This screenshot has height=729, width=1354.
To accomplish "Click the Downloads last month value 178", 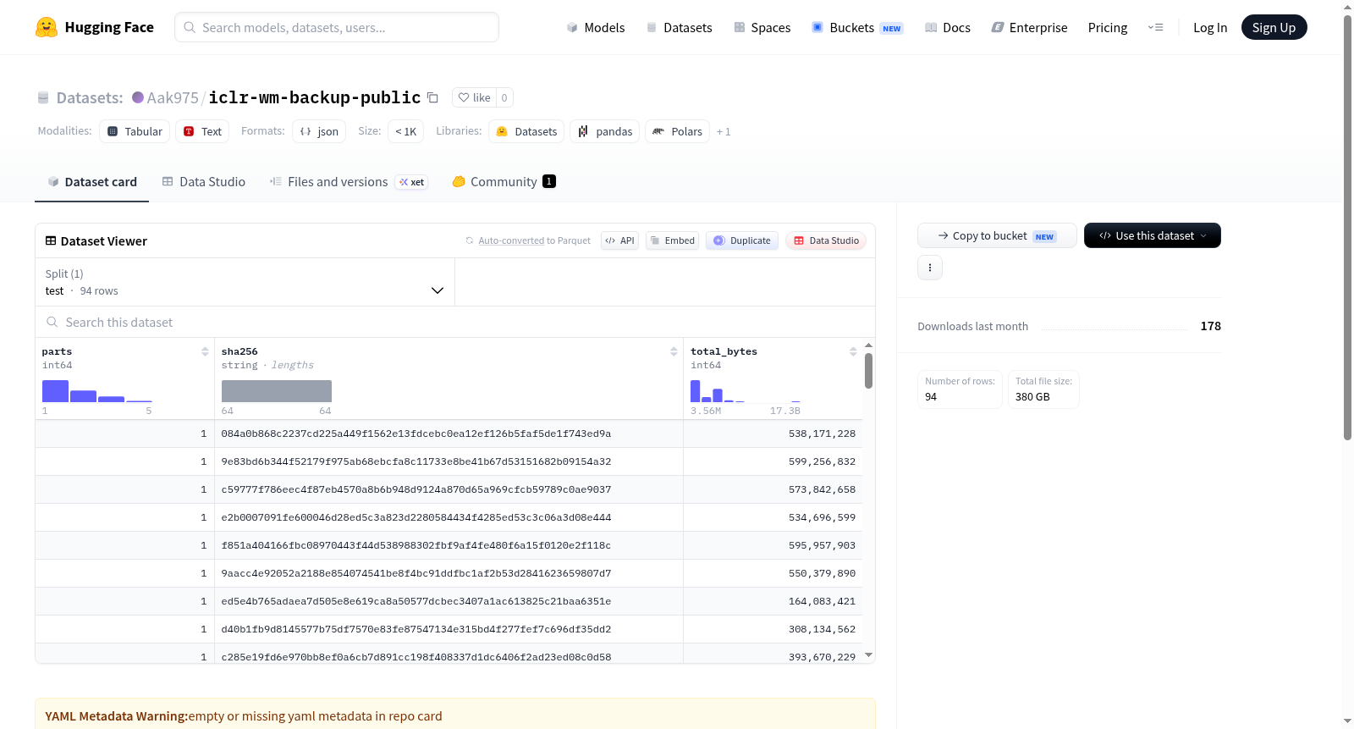I will click(1210, 326).
